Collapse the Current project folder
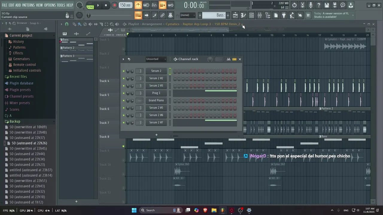 click(21, 36)
